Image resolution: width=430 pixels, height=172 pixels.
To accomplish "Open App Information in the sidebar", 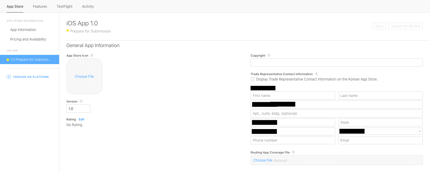I will (x=23, y=30).
